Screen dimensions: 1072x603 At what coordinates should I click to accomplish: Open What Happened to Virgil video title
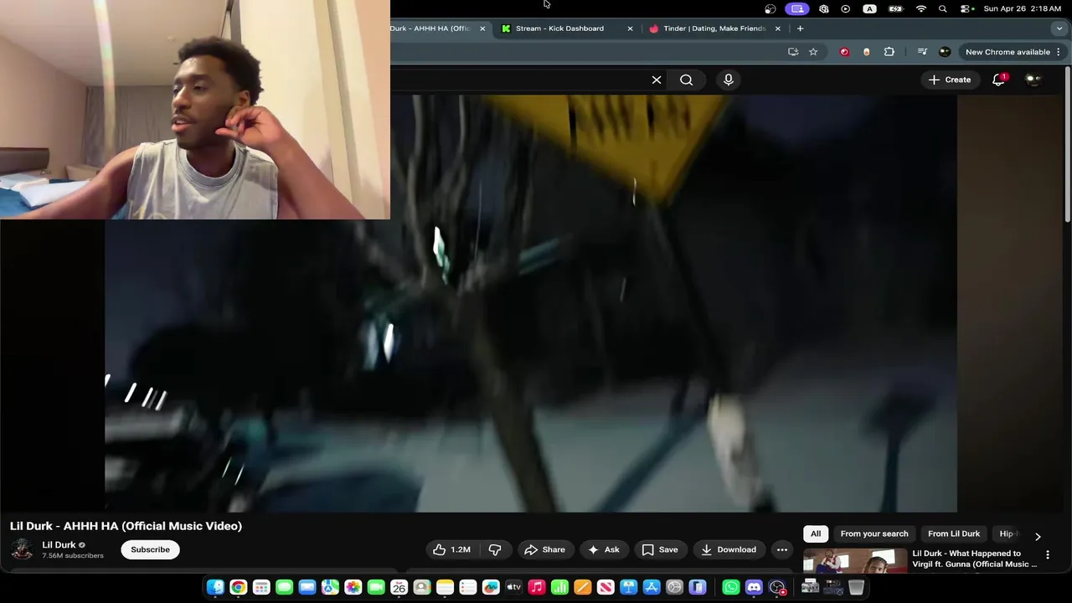(974, 559)
